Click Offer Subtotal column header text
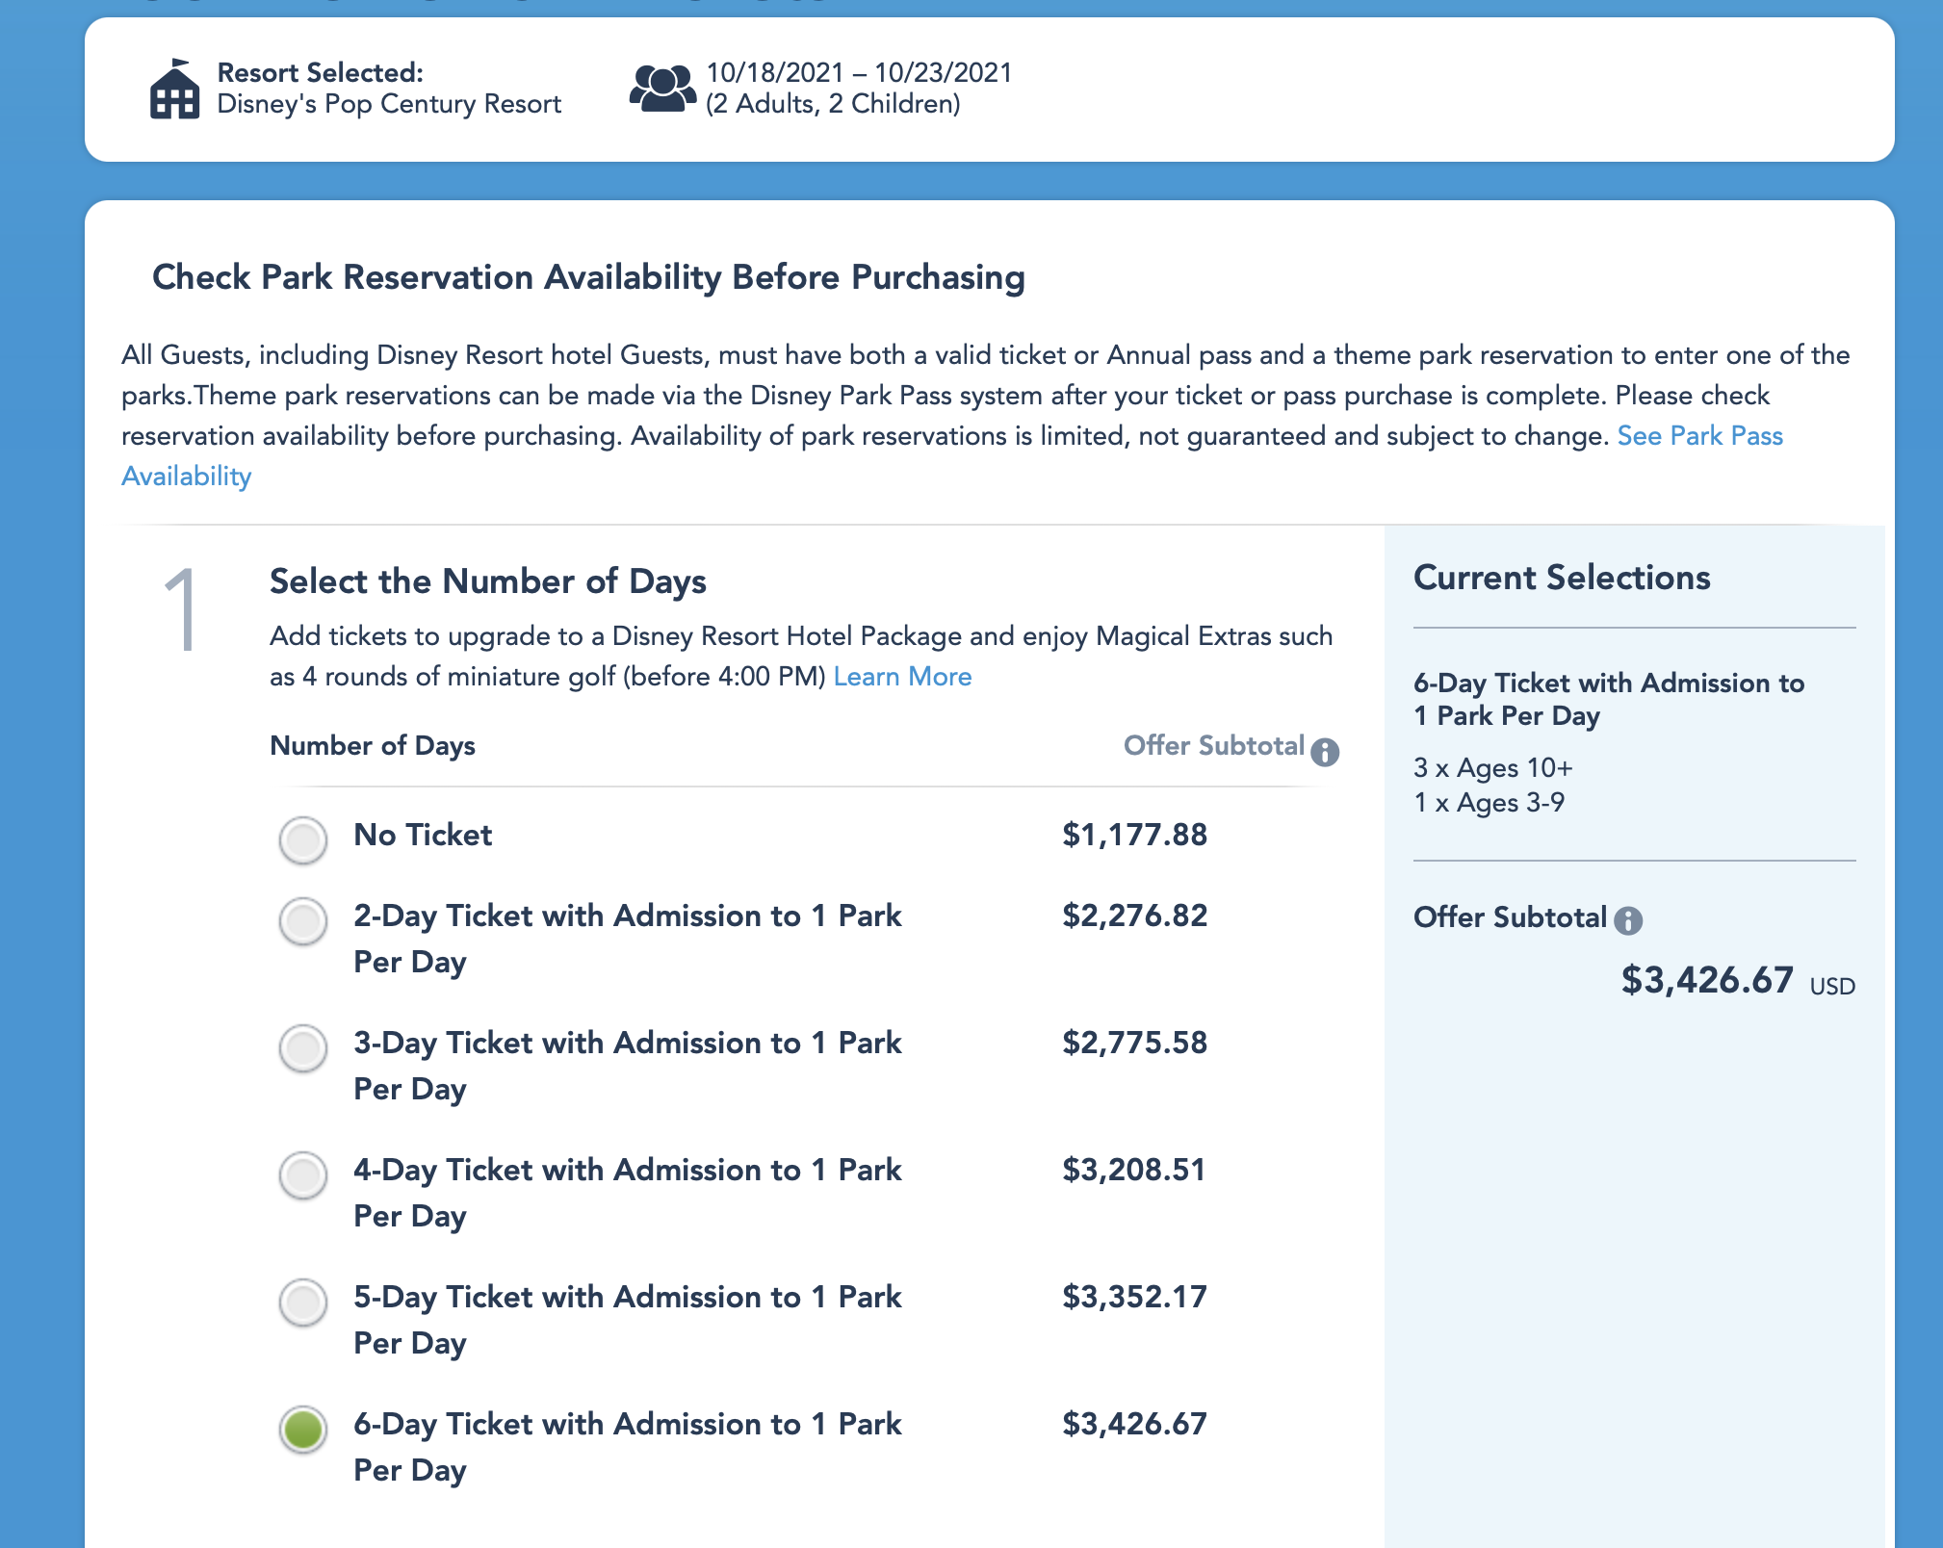Screen dimensions: 1943x1548 pyautogui.click(x=1214, y=746)
